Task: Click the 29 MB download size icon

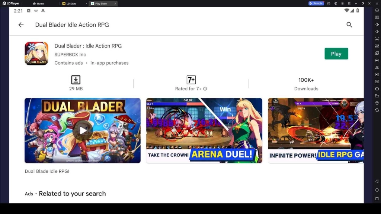Action: (76, 80)
